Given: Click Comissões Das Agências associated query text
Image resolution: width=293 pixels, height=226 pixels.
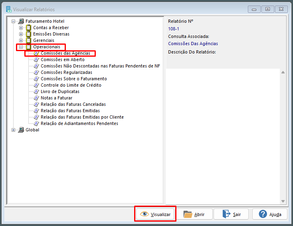Looking at the screenshot, I should point(193,44).
